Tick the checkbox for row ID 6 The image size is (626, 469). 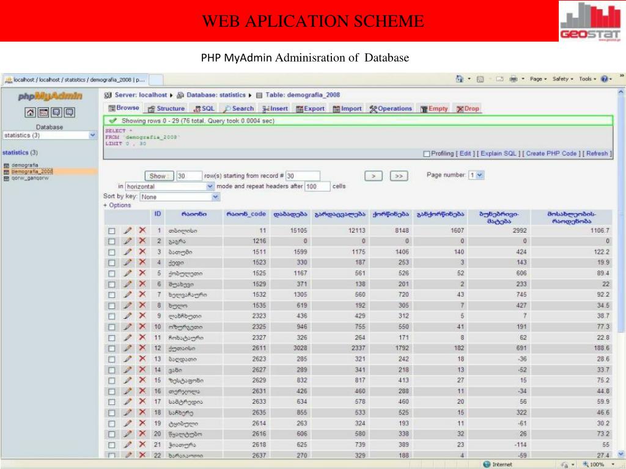[112, 285]
